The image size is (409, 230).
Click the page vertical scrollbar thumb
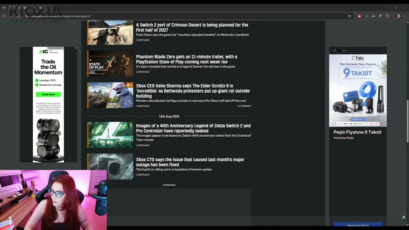(x=407, y=121)
